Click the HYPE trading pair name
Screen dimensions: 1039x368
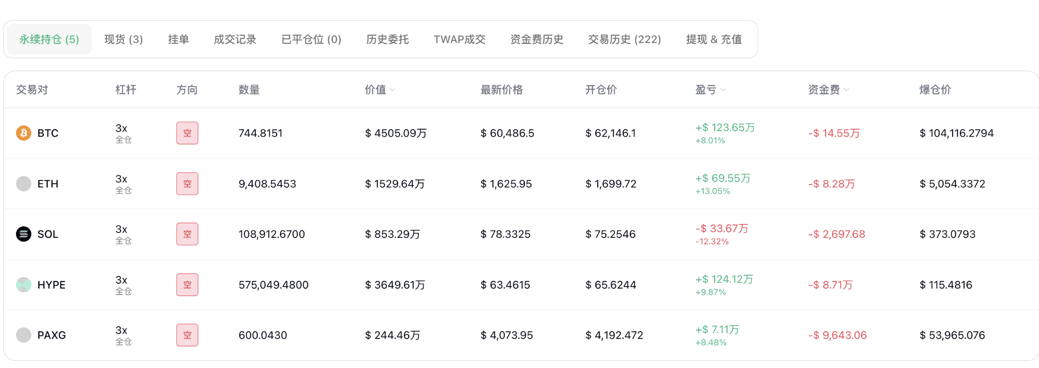point(51,285)
